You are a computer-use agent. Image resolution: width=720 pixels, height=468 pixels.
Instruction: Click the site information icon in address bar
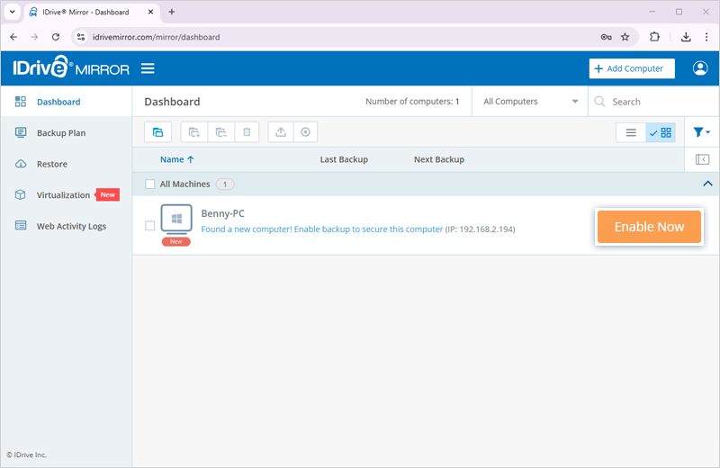[81, 37]
